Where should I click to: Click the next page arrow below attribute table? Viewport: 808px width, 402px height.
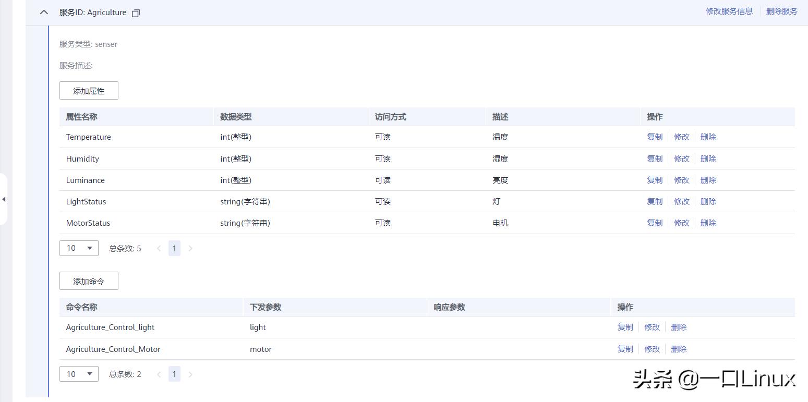pyautogui.click(x=190, y=248)
